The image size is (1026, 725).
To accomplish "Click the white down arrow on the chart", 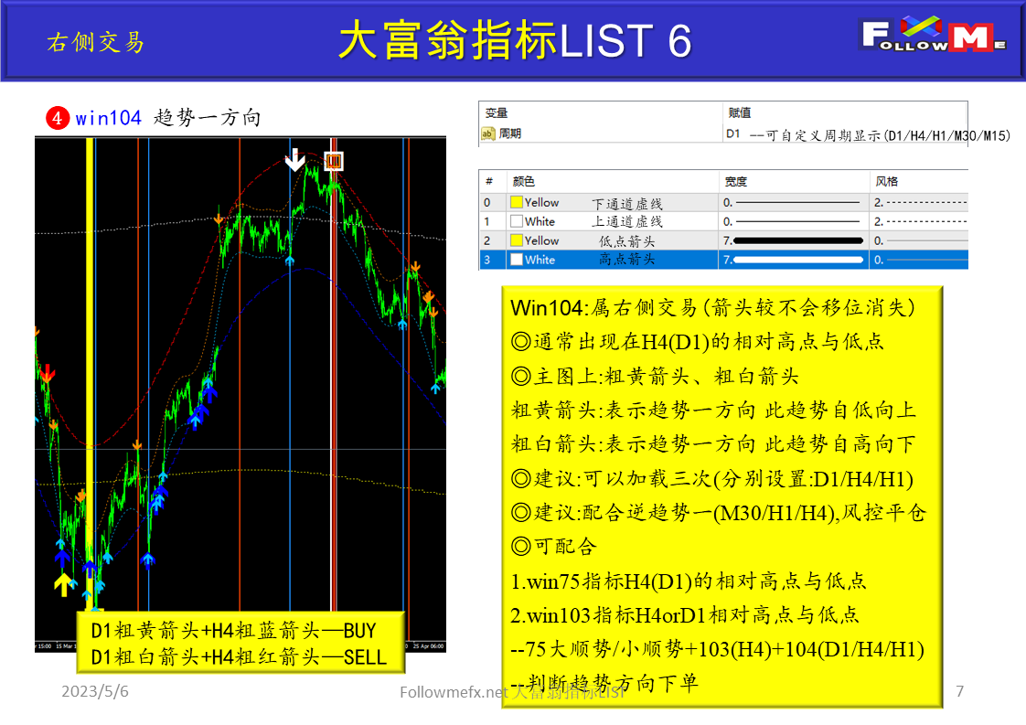I will point(294,158).
